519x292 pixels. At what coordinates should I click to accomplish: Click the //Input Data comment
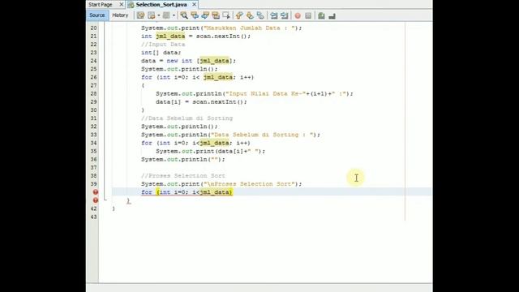(163, 45)
